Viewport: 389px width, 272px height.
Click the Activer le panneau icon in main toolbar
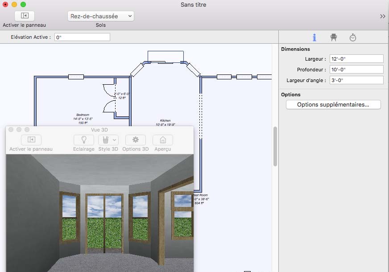tap(25, 16)
